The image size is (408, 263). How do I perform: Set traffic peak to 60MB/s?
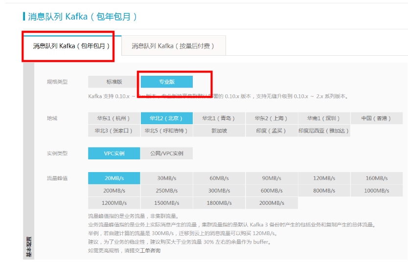coord(219,178)
